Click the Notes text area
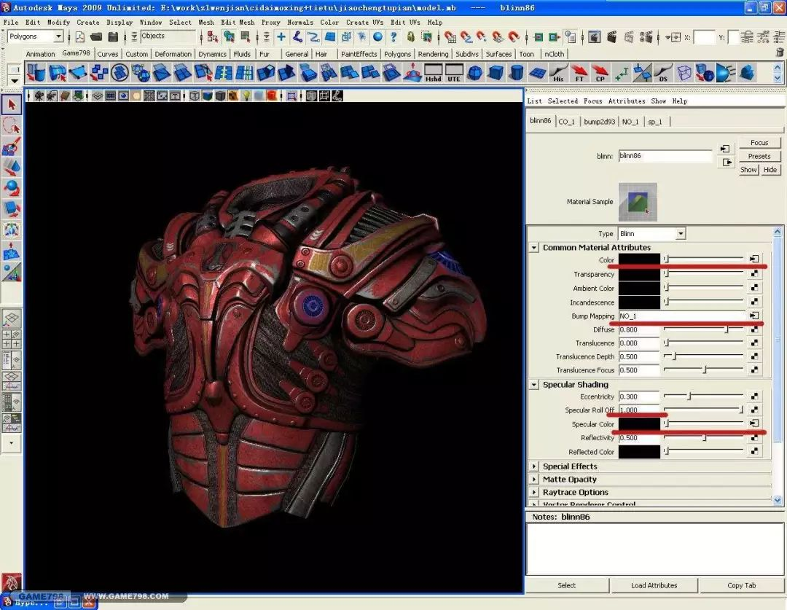The image size is (787, 610). [655, 549]
